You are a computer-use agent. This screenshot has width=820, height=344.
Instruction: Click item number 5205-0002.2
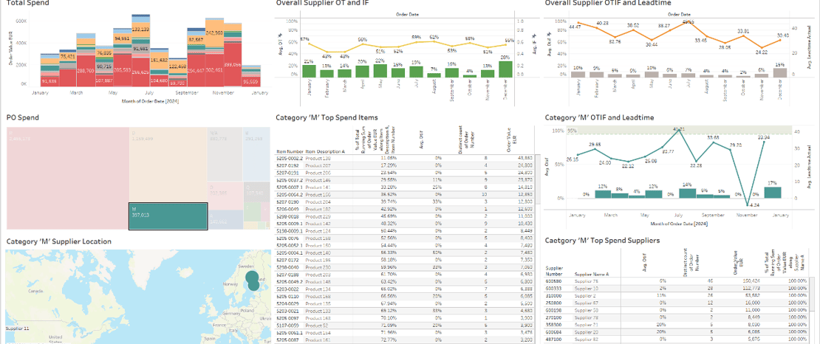289,157
